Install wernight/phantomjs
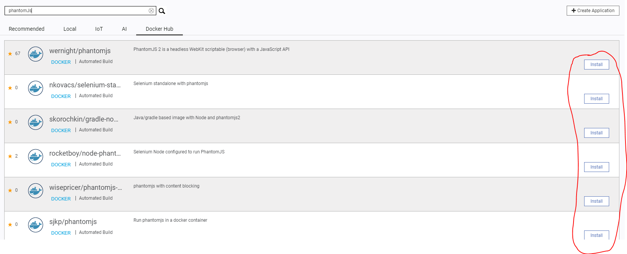Screen dimensions: 627x254 [596, 65]
